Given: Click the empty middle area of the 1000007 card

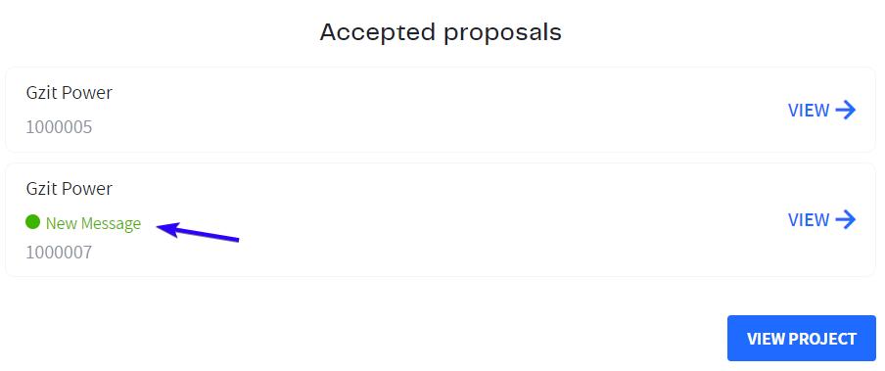Looking at the screenshot, I should tap(441, 219).
